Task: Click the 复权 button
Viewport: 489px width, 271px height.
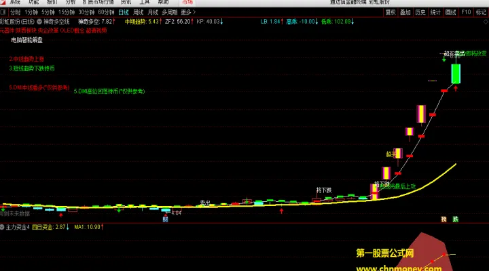Action: pyautogui.click(x=391, y=12)
